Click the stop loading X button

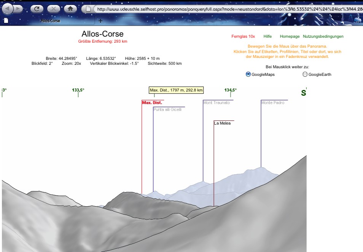tap(54, 8)
